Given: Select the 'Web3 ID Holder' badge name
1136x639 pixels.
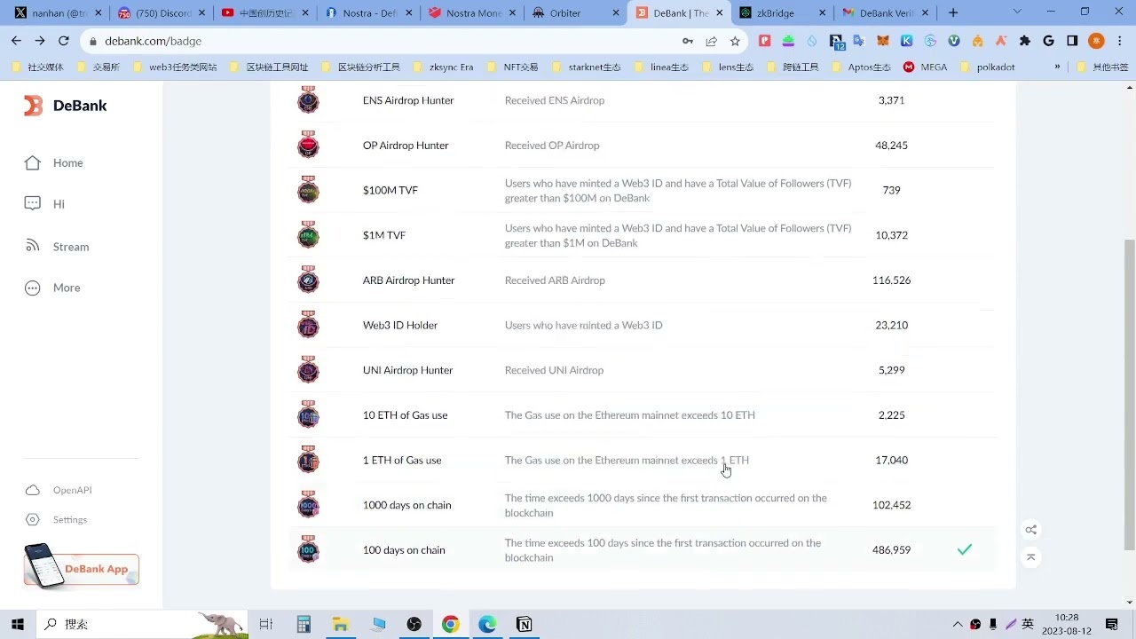Looking at the screenshot, I should (x=400, y=325).
